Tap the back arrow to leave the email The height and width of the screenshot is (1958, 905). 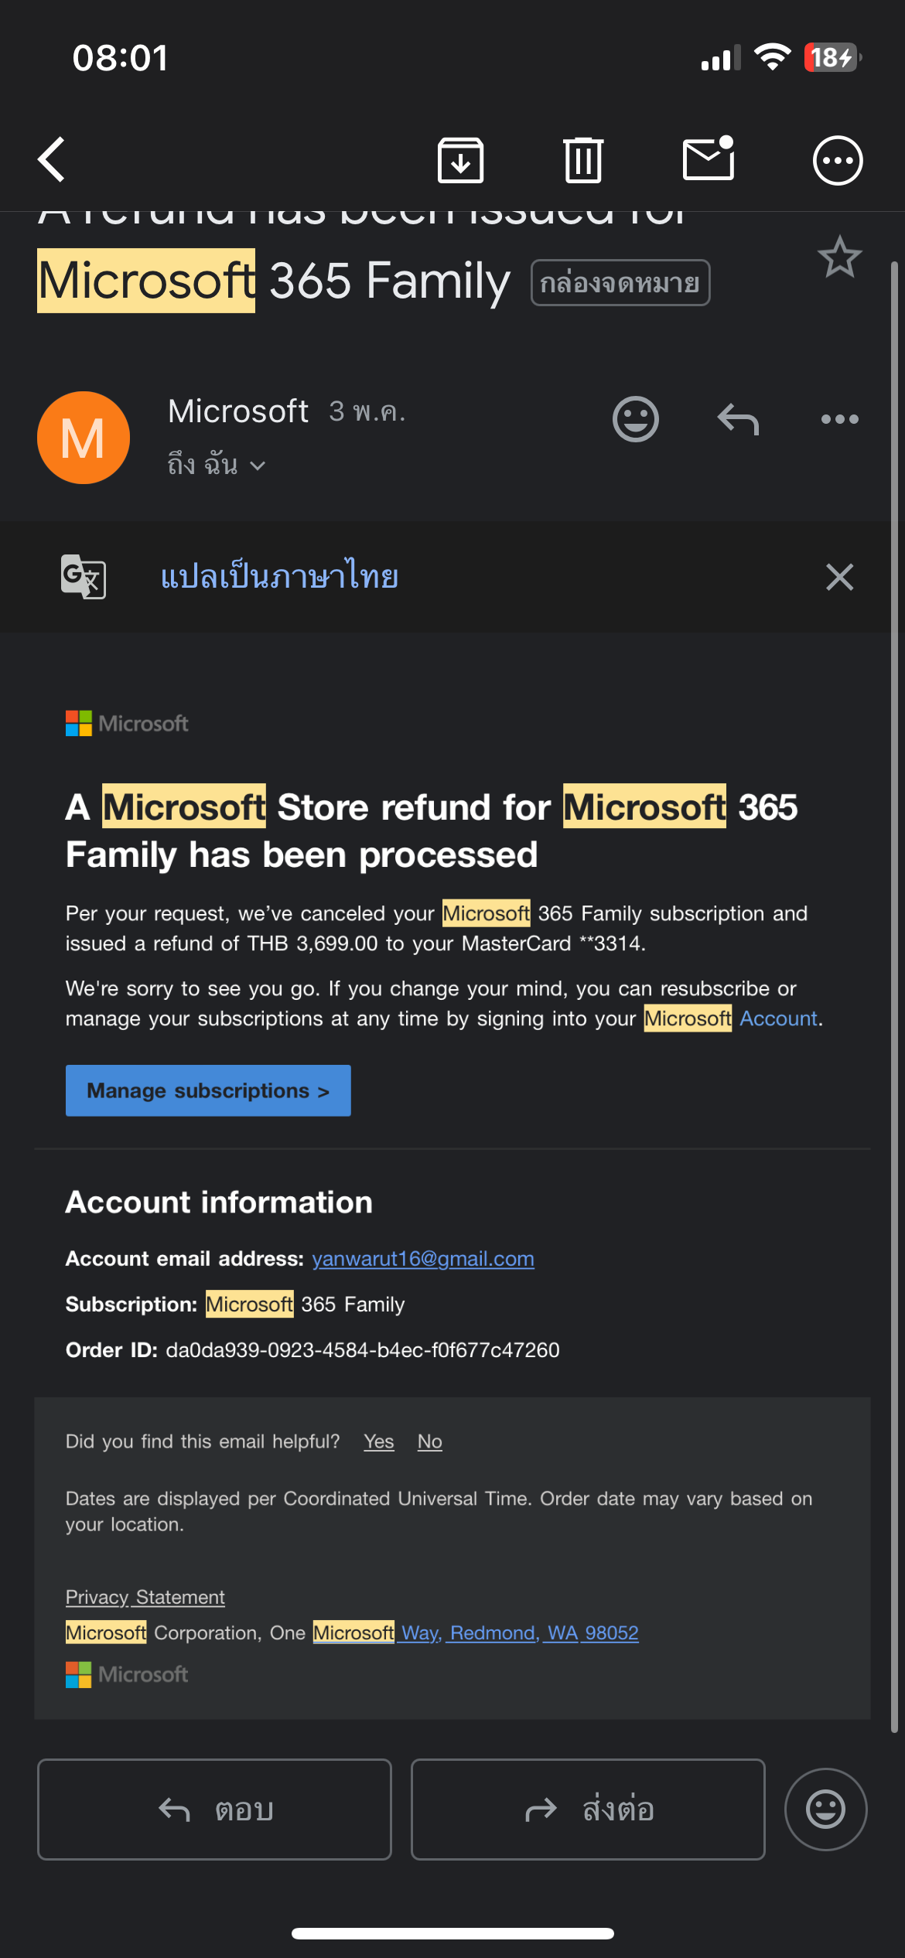click(x=51, y=160)
